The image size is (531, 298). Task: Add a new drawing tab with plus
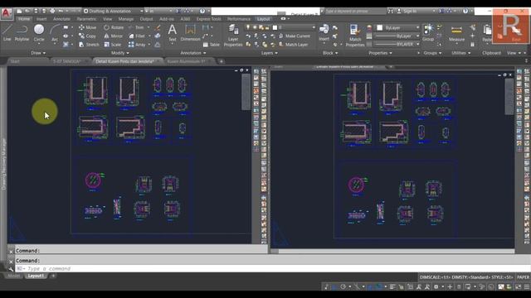pyautogui.click(x=222, y=61)
